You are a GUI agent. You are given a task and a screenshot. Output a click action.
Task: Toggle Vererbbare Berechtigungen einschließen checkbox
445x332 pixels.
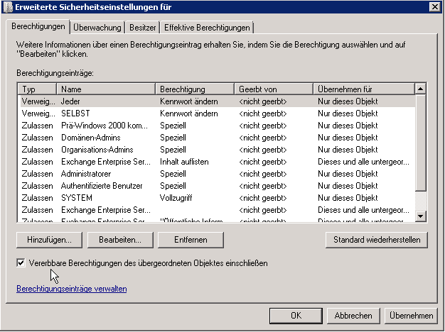21,263
